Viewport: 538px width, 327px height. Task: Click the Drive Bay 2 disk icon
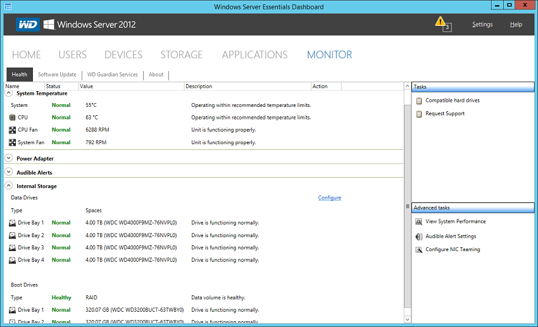click(x=13, y=235)
